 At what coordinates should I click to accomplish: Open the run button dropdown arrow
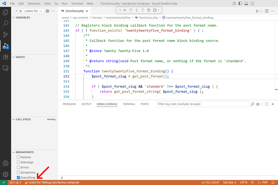pos(261,11)
